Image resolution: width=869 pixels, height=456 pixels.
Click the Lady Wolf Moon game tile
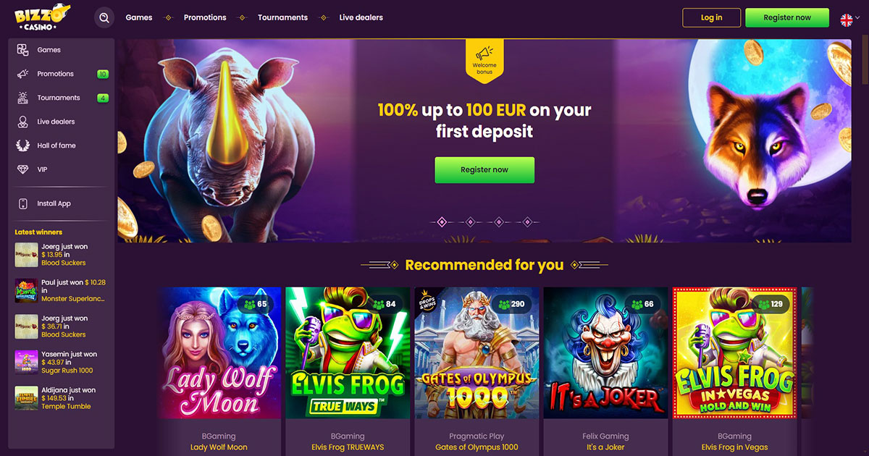click(219, 352)
